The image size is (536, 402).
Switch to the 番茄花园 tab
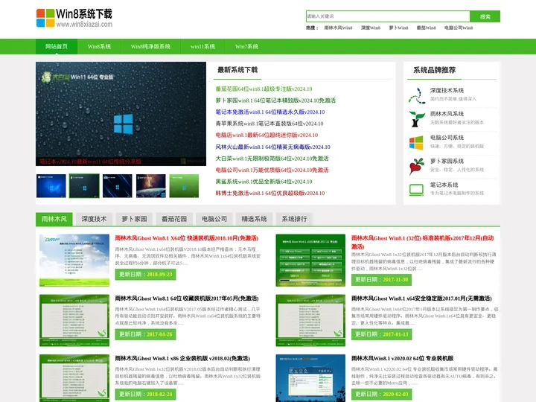[x=174, y=219]
